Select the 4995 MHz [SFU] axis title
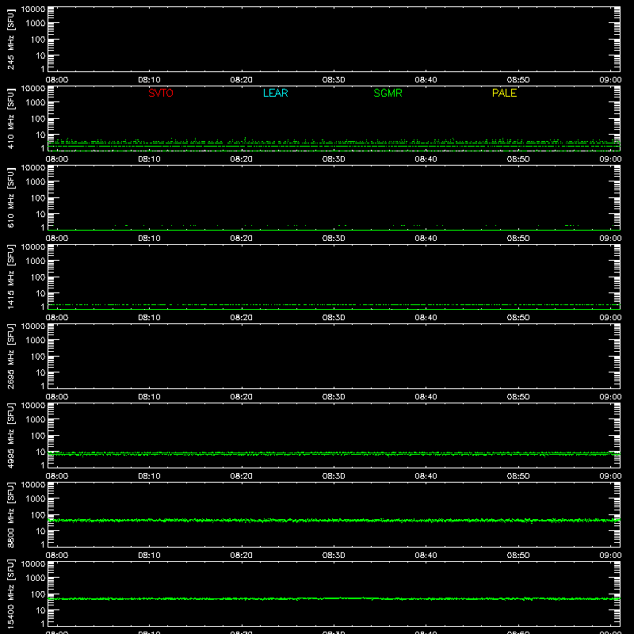 [x=10, y=435]
